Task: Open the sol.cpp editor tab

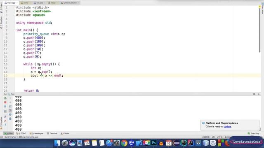Action: (40, 3)
